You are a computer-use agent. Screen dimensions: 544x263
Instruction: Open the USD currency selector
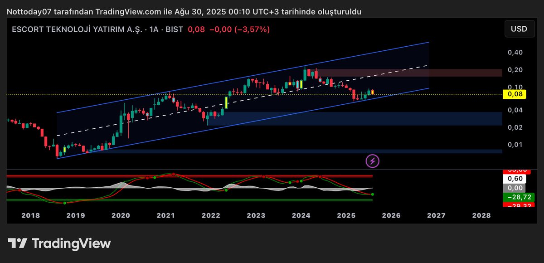(x=519, y=29)
